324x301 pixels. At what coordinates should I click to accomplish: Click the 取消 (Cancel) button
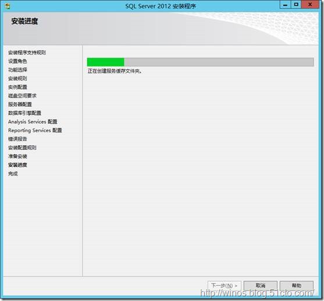coord(261,286)
